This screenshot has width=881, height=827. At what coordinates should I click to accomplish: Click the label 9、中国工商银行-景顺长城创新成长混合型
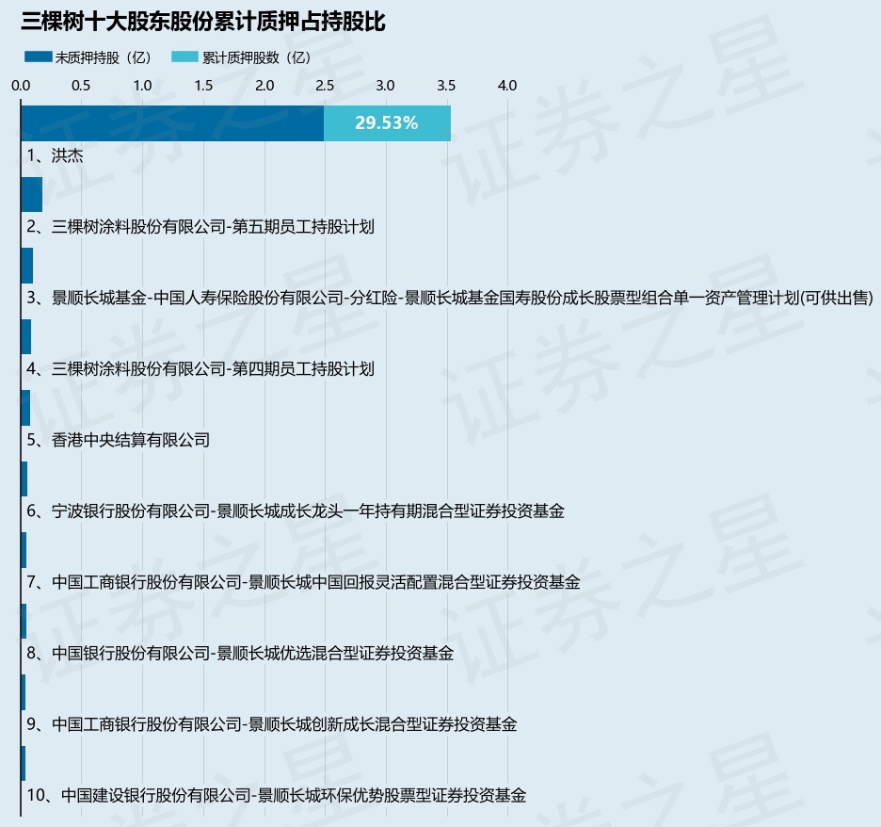point(272,724)
